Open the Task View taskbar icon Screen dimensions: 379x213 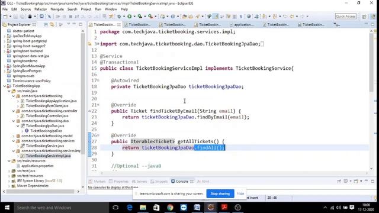(x=115, y=208)
